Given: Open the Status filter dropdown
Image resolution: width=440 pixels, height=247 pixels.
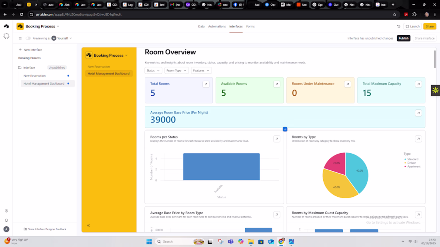Looking at the screenshot, I should point(153,71).
